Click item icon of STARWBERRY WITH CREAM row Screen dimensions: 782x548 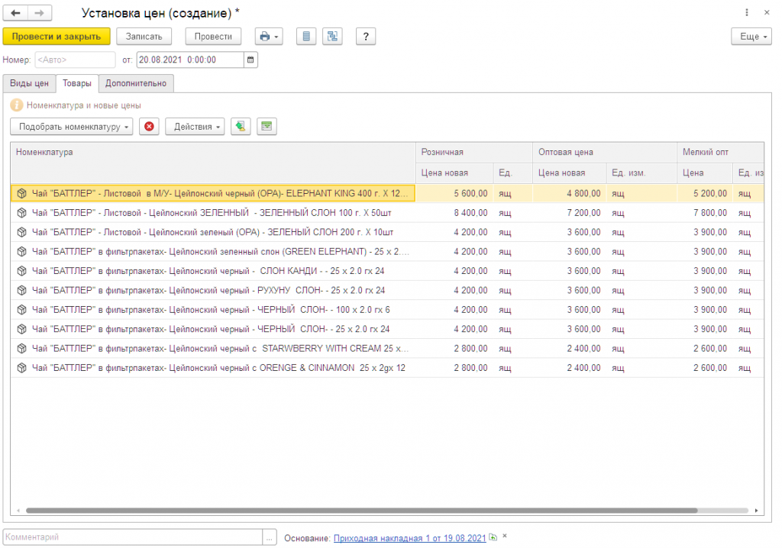click(21, 349)
